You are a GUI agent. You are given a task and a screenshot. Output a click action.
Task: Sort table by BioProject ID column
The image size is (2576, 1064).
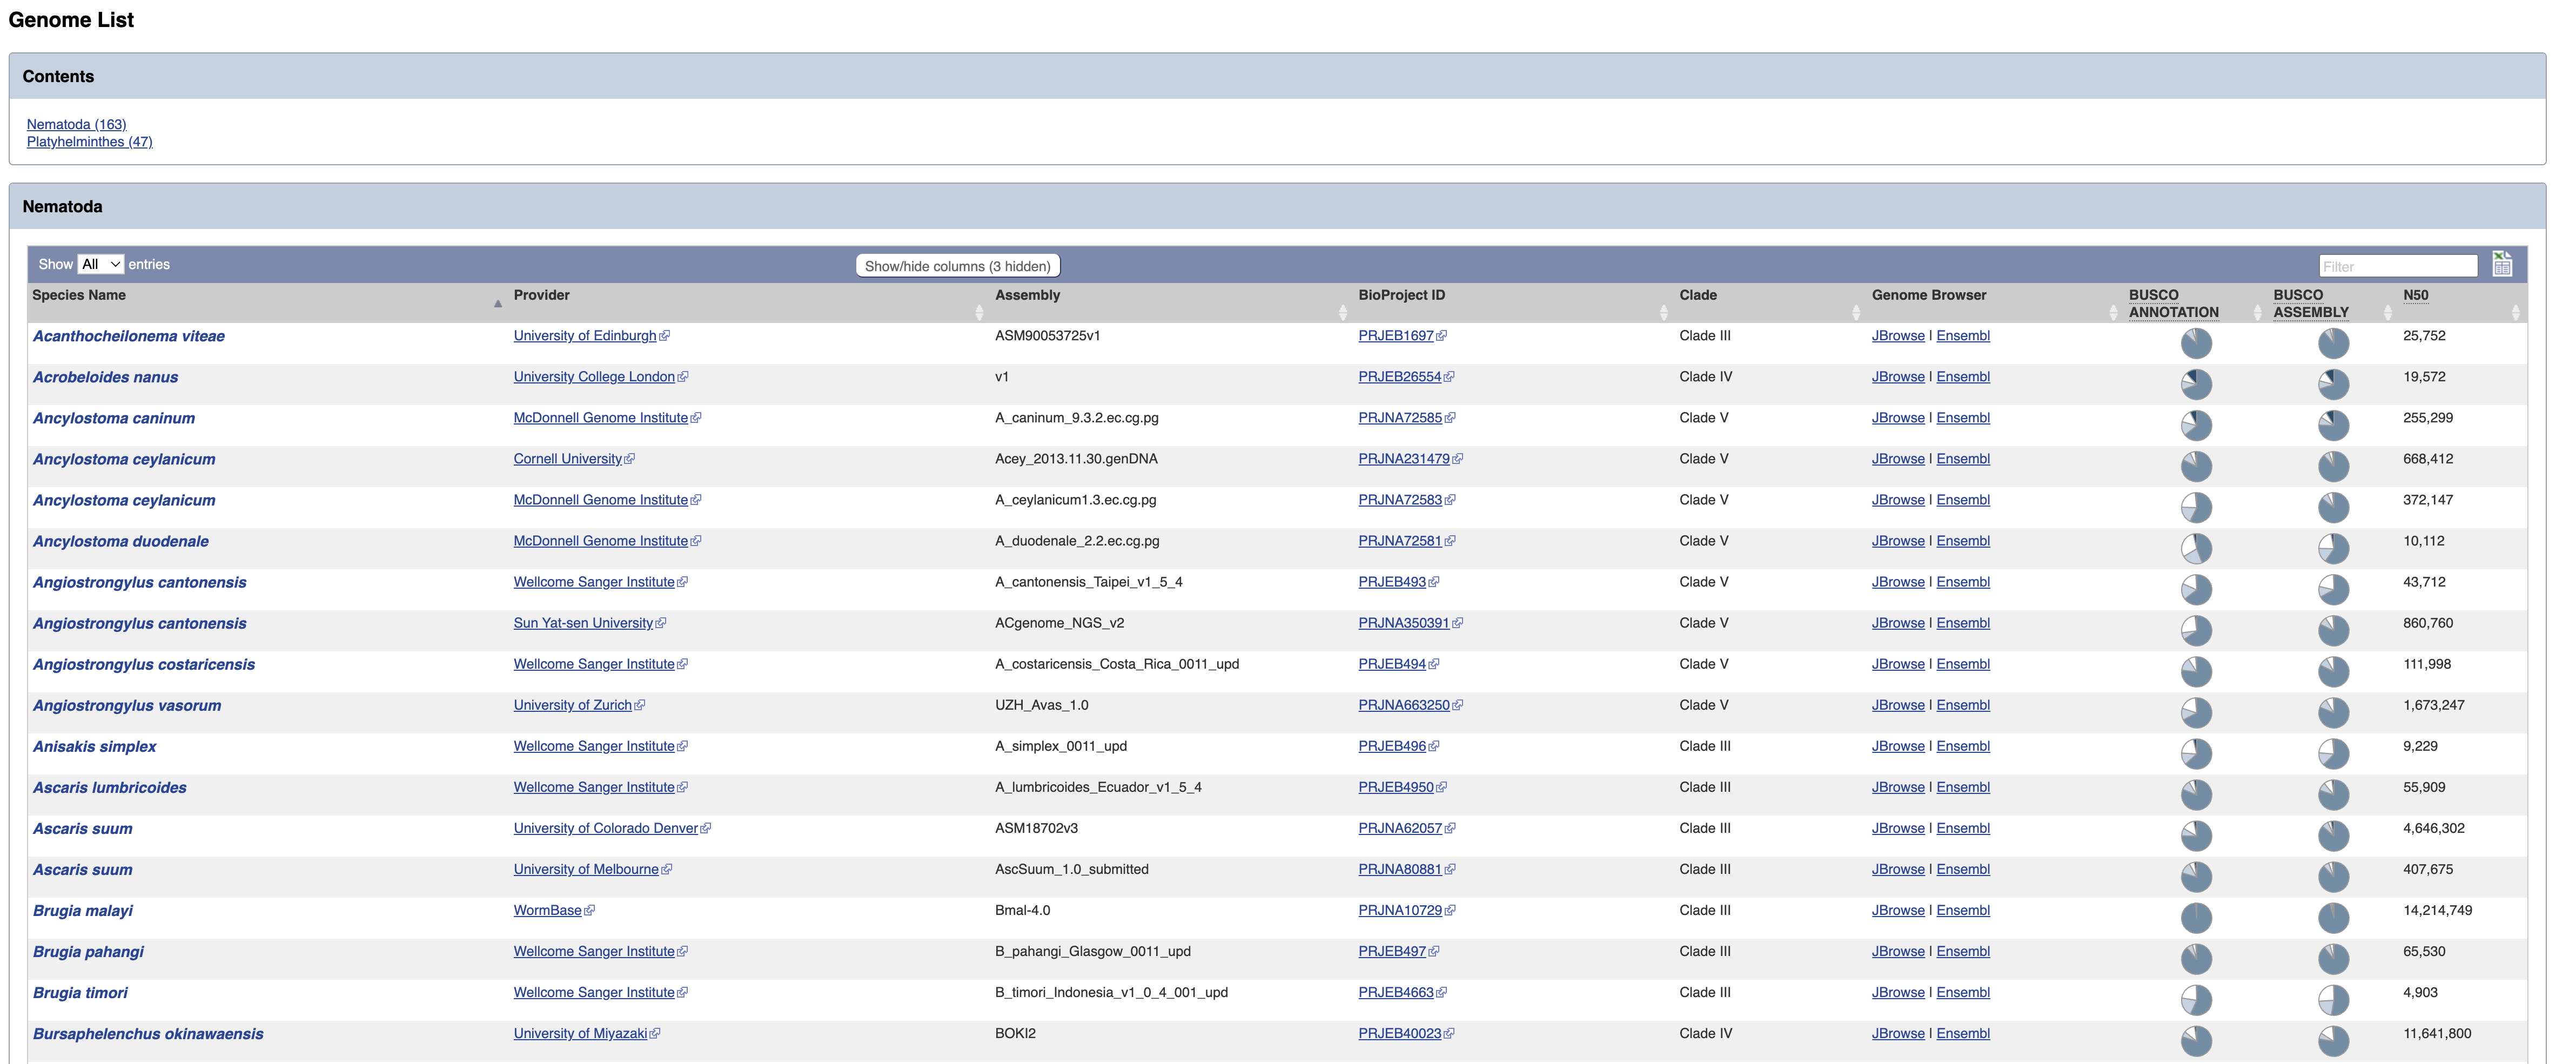(x=1401, y=295)
